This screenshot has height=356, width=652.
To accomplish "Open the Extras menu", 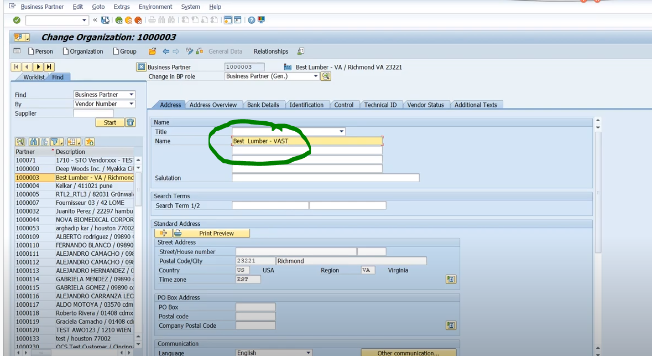I will coord(121,7).
